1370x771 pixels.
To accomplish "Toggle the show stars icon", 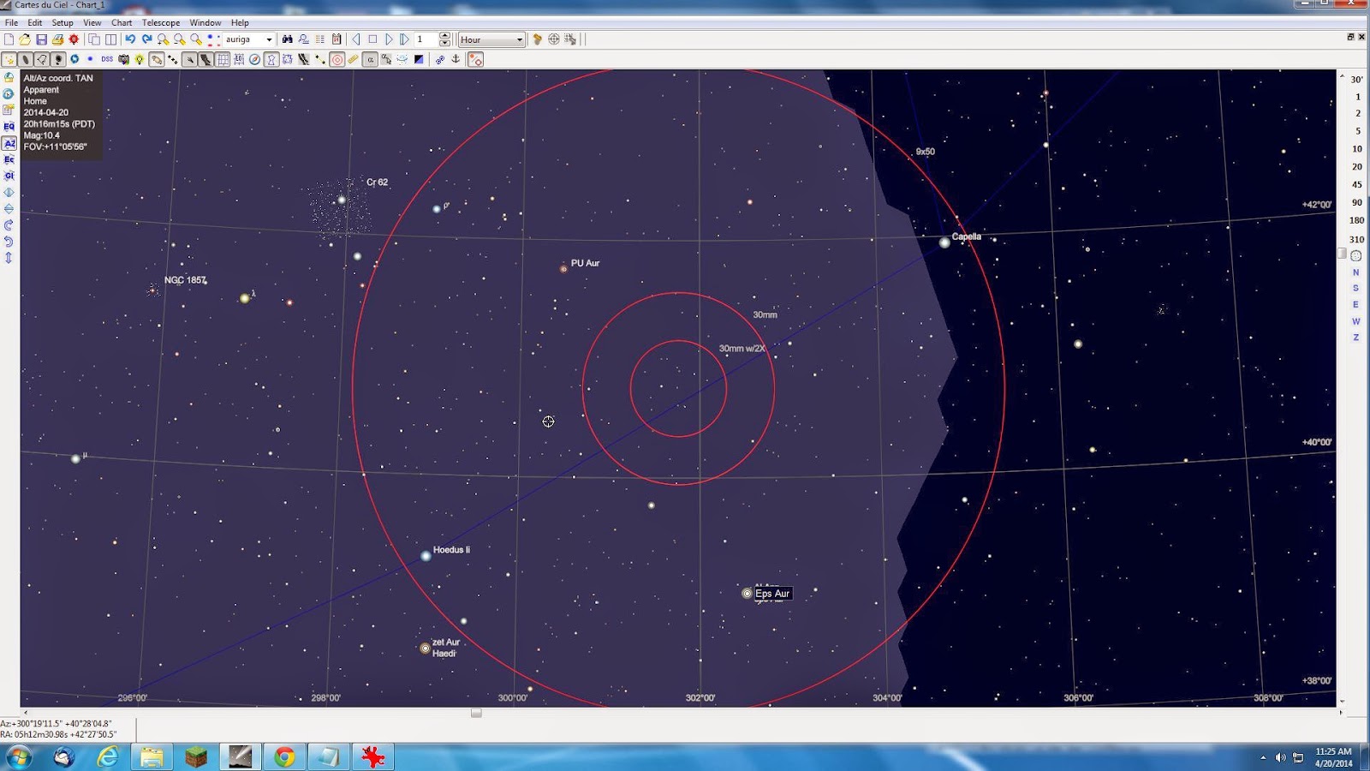I will [9, 60].
